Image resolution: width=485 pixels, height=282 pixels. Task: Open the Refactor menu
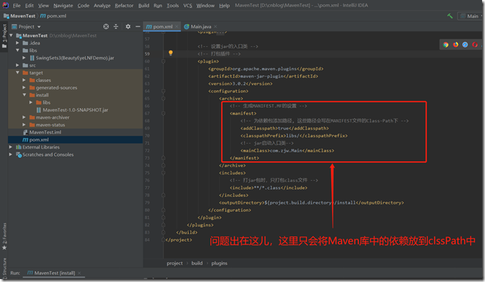coord(124,6)
